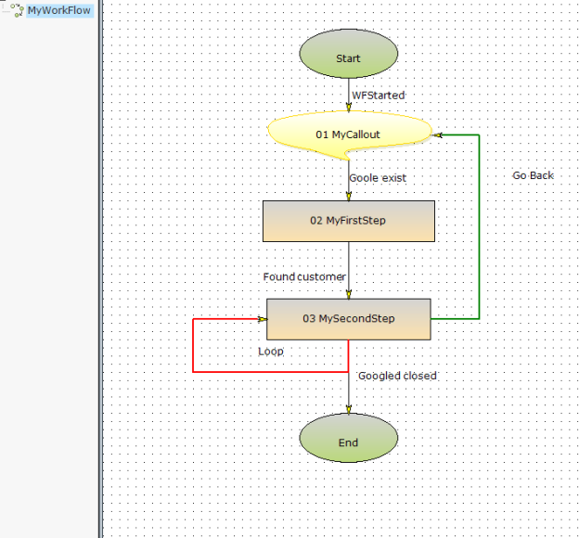Screen dimensions: 579x538
Task: Select the 03 MySecondStep box
Action: pos(348,319)
